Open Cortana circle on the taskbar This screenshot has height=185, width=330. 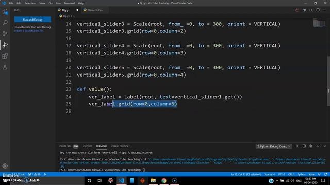pyautogui.click(x=89, y=180)
